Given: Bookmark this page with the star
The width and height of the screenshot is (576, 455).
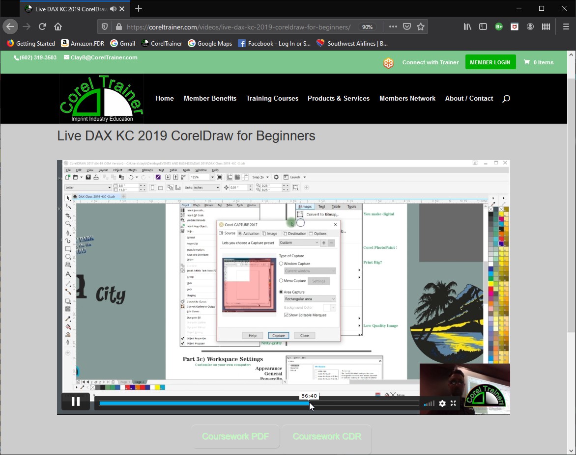Looking at the screenshot, I should coord(421,27).
